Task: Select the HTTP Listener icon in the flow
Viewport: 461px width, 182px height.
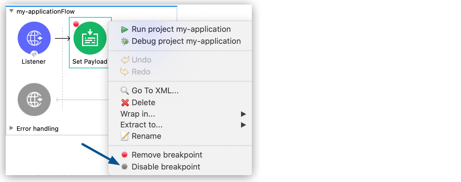Action: (x=34, y=38)
